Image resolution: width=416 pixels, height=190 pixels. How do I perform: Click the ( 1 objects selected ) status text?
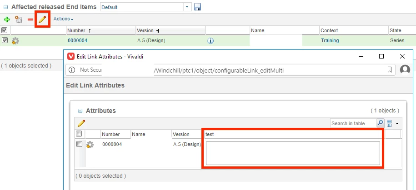point(26,66)
